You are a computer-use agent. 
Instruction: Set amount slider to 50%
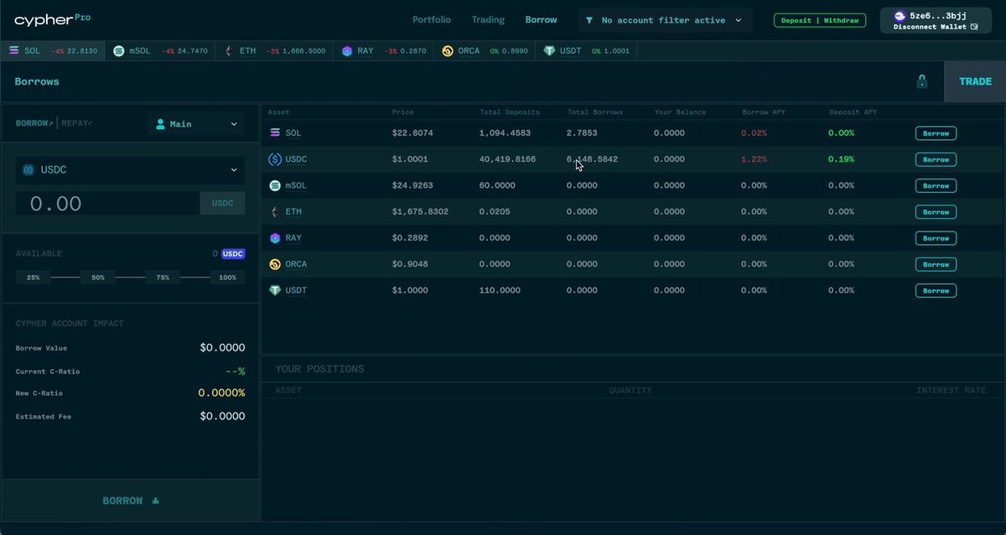[x=98, y=277]
